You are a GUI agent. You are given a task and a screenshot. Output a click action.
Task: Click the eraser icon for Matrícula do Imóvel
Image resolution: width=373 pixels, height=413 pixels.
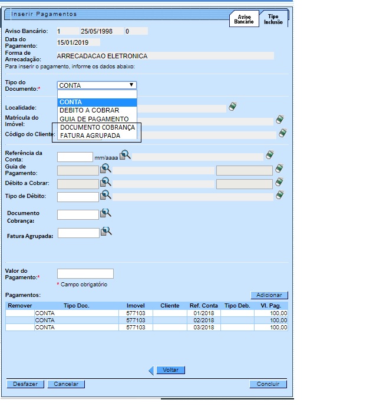[x=279, y=120]
